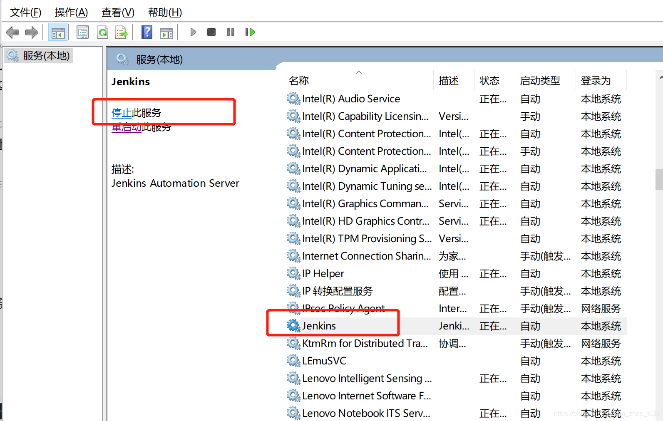Click the Start Service play icon
Screen dimensions: 663x421
[193, 32]
